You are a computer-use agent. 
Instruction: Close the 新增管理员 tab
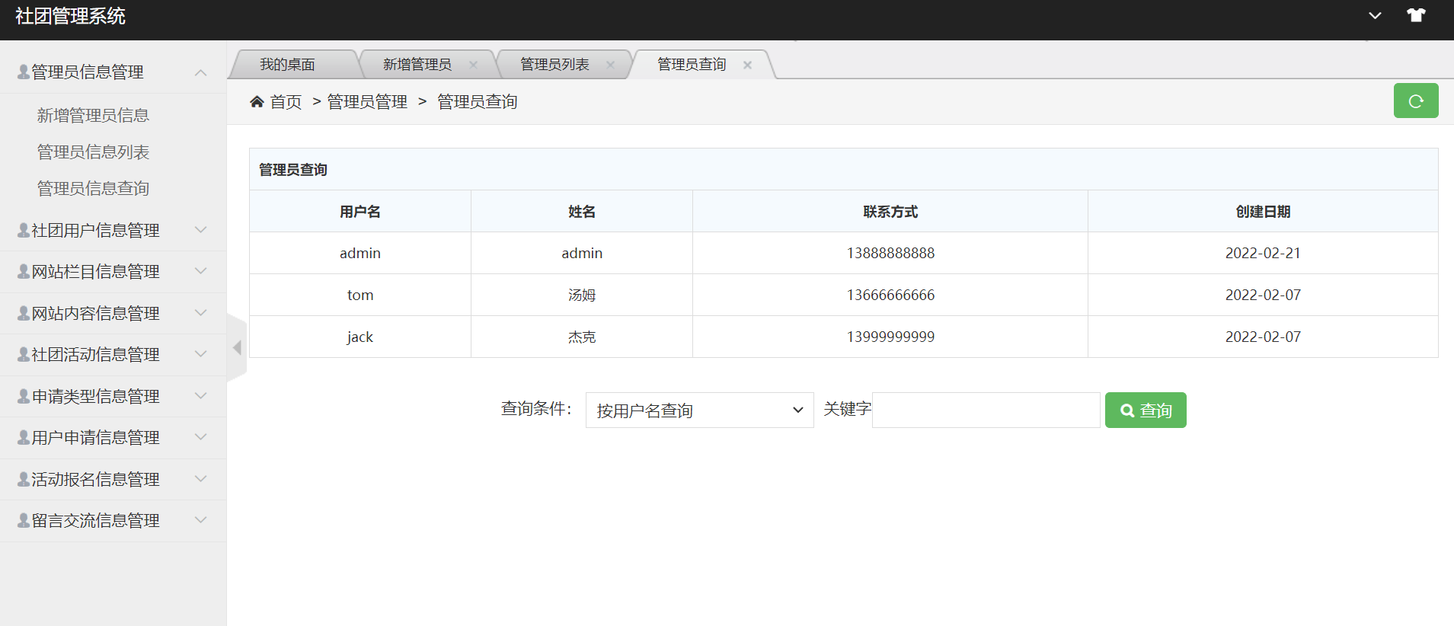(473, 65)
